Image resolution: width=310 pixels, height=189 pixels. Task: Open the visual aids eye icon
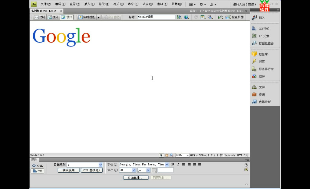[210, 17]
